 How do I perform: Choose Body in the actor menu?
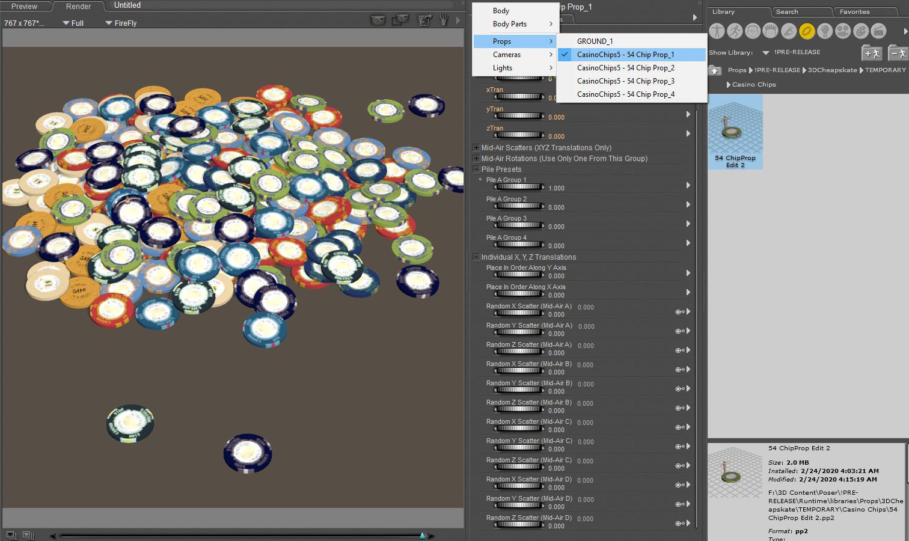click(x=515, y=11)
